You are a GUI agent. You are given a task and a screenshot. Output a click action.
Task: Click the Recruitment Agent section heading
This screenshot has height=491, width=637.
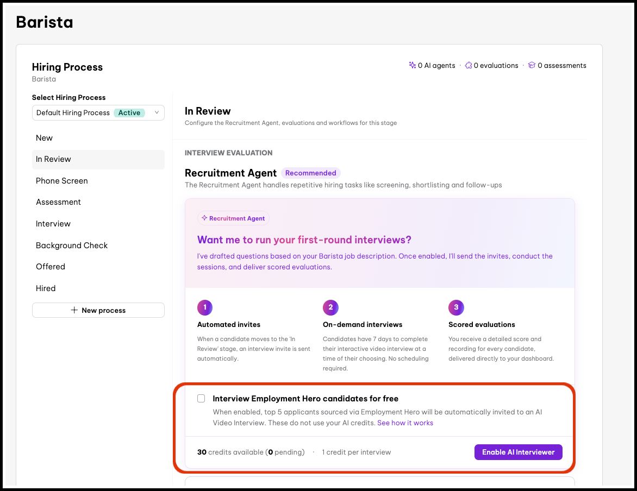(x=231, y=173)
